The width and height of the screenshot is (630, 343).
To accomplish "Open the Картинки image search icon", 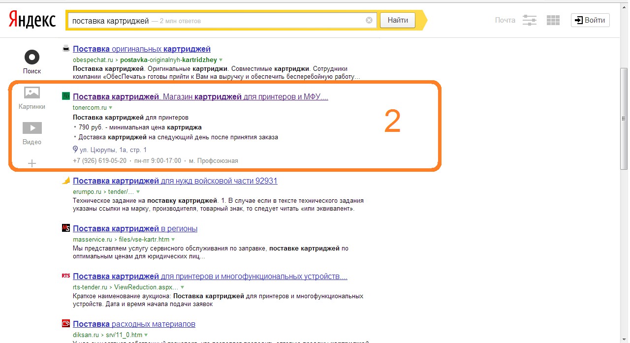I will [x=32, y=93].
